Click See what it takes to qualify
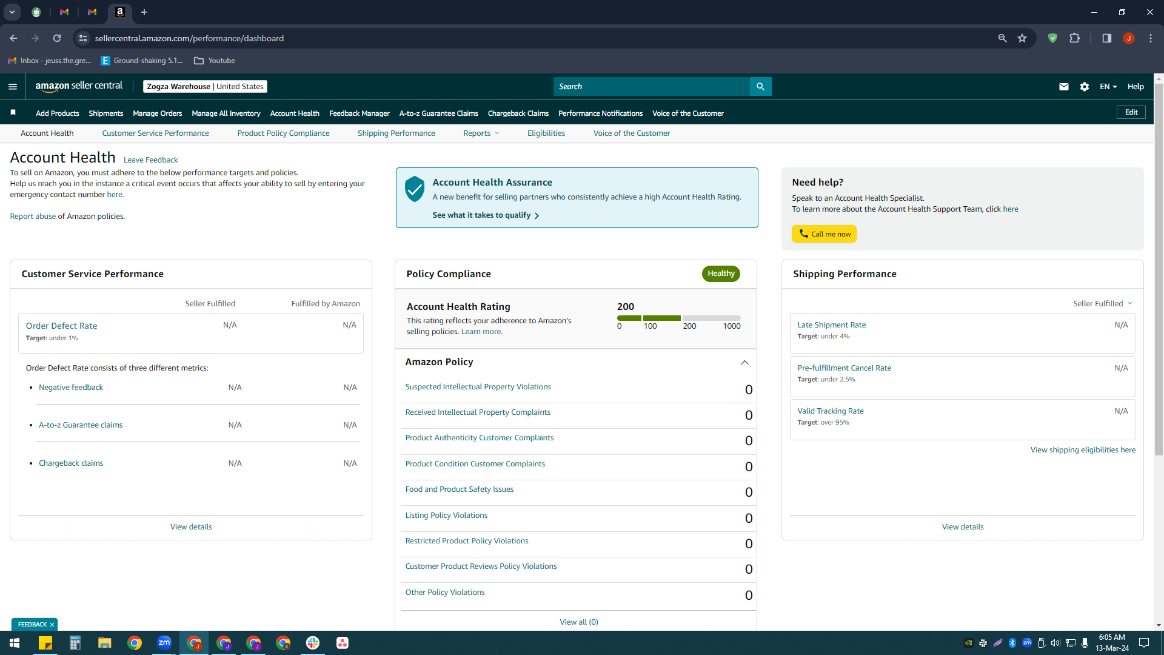1164x655 pixels. [x=486, y=215]
